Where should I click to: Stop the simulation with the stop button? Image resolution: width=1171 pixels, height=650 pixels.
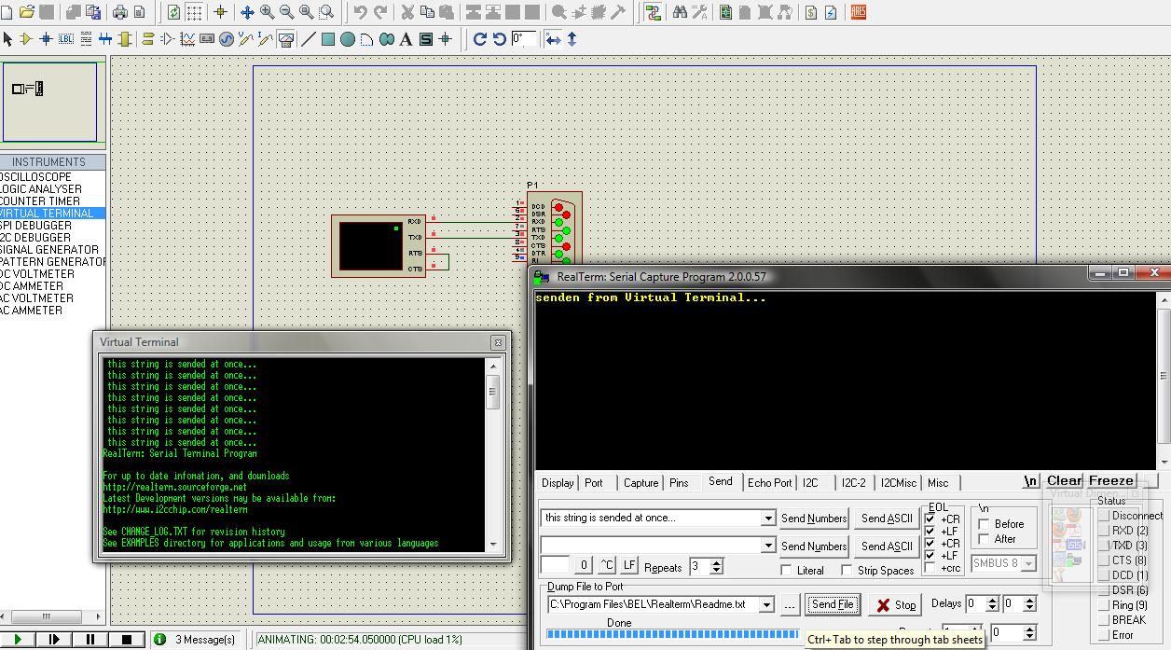pos(127,639)
